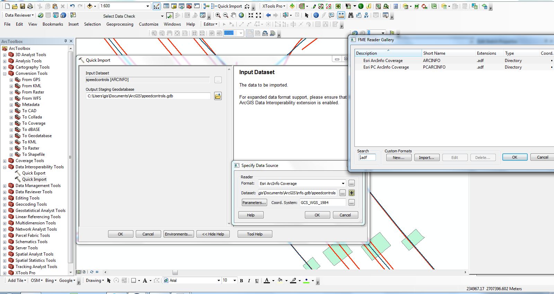Undo the last action
Screen dimensions: 554x294
72,6
